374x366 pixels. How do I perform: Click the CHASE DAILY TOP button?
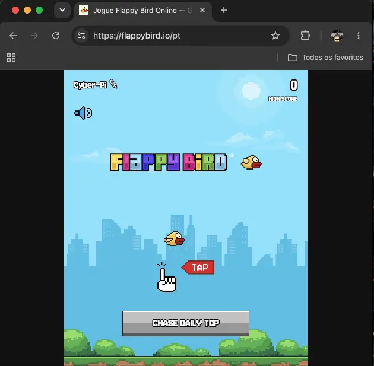(186, 323)
